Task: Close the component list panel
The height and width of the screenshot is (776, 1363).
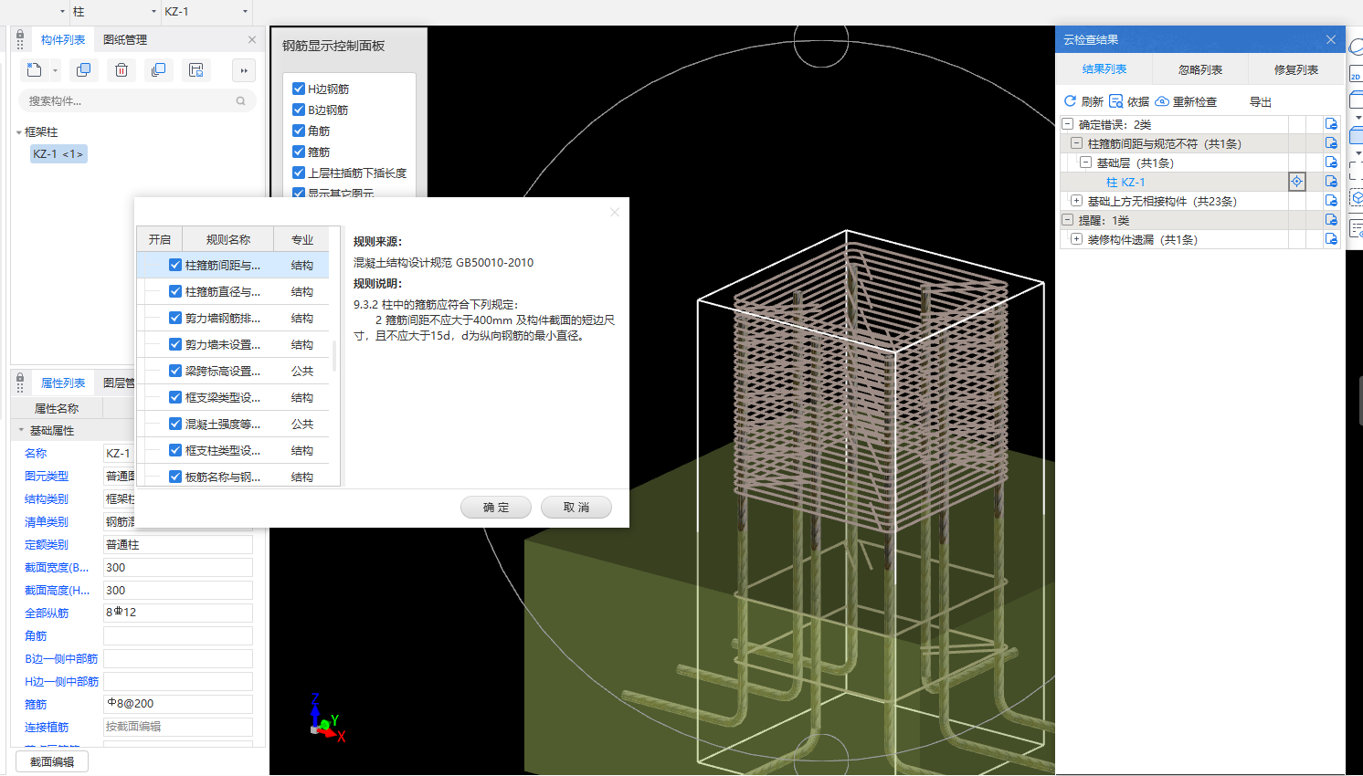Action: 252,39
